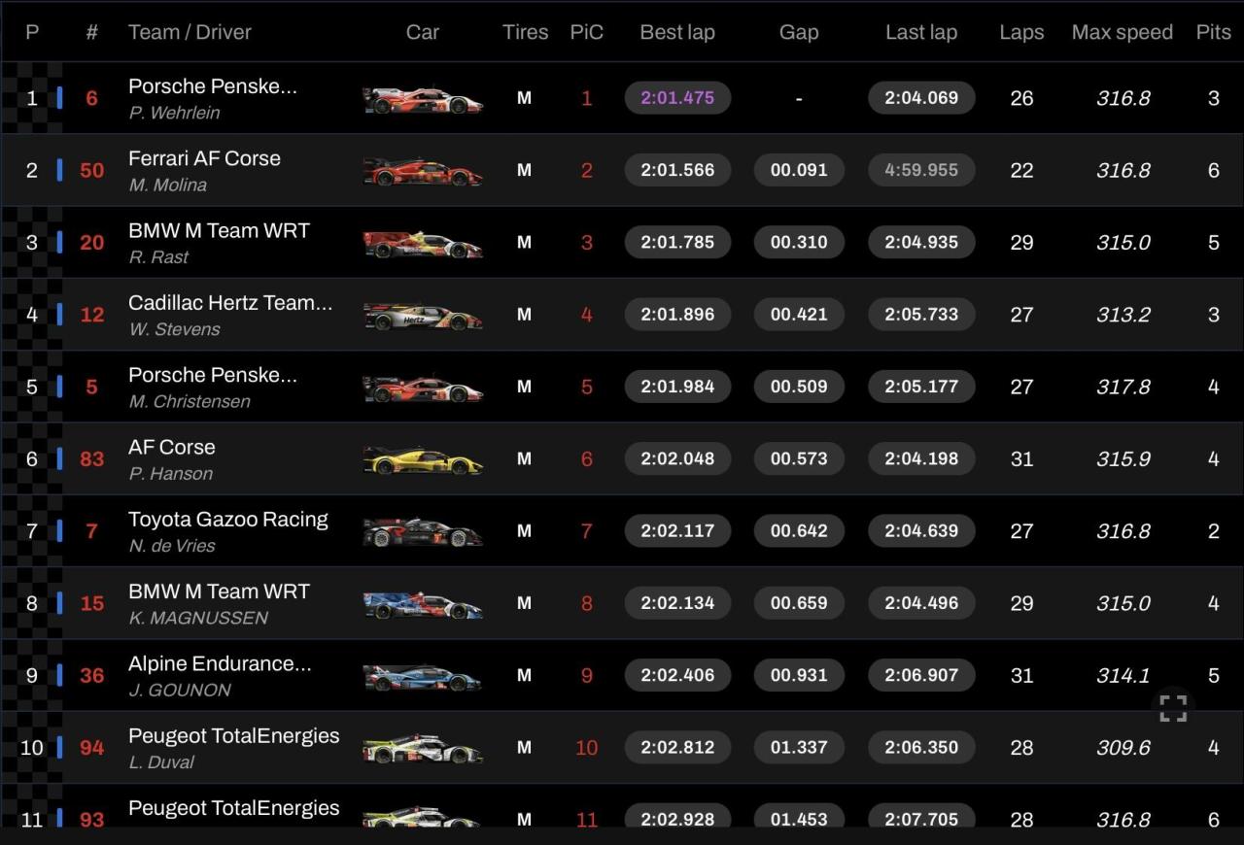Viewport: 1244px width, 845px height.
Task: Open the Toyota Gazoo Racing team name
Action: [228, 520]
